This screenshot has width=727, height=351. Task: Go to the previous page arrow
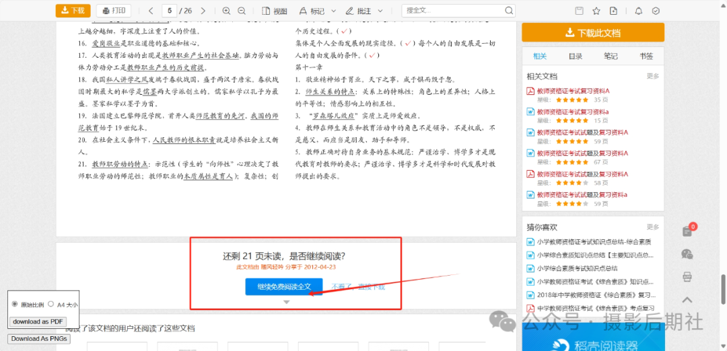coord(151,11)
